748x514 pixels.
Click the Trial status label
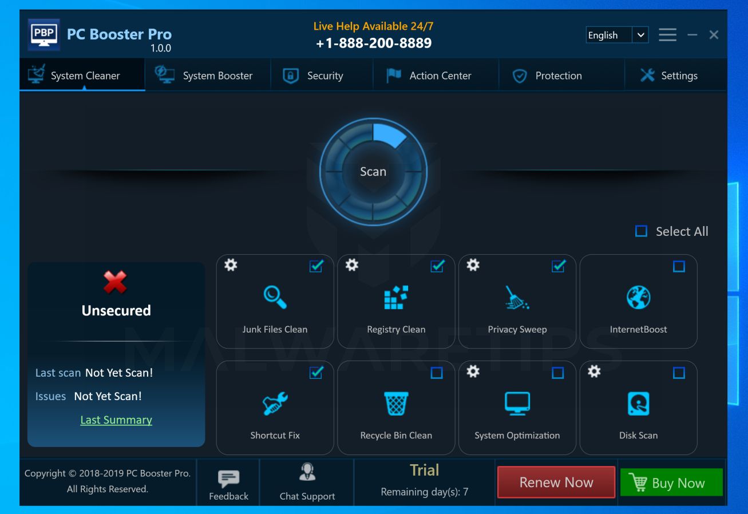pos(425,470)
